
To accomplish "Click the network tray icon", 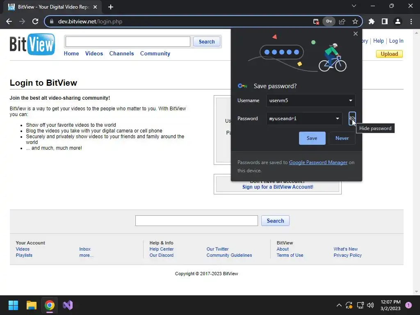I will pyautogui.click(x=360, y=305).
